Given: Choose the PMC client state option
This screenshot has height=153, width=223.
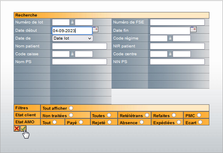Looking at the screenshot, I should point(199,115).
